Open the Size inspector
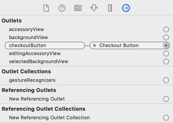The width and height of the screenshot is (173, 123). (110, 8)
